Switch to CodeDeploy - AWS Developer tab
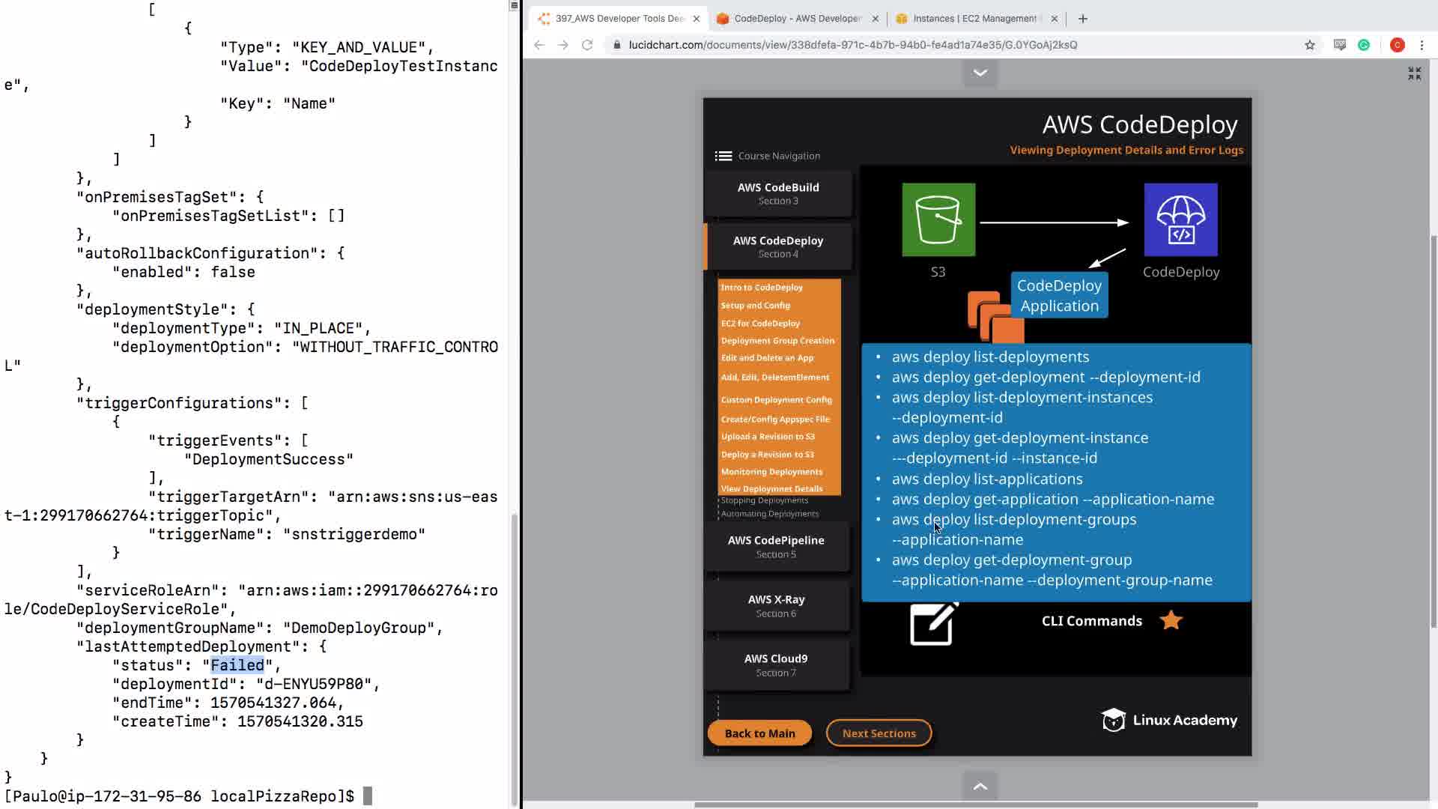Image resolution: width=1438 pixels, height=809 pixels. click(797, 19)
